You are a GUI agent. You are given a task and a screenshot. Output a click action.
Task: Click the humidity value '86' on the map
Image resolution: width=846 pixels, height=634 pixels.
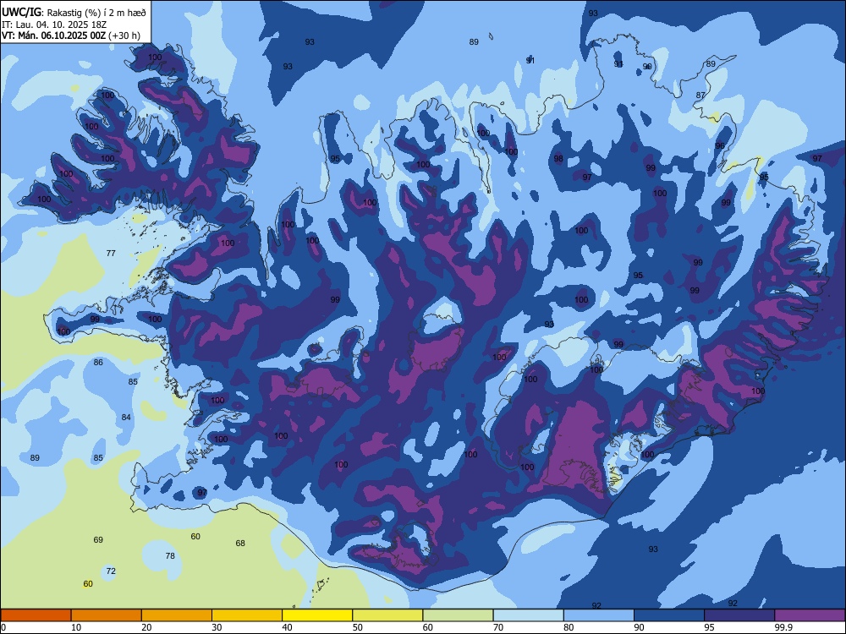point(98,363)
